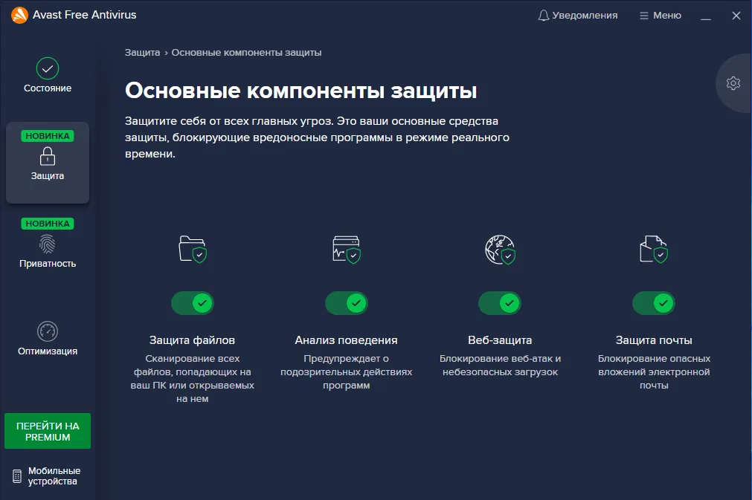The width and height of the screenshot is (752, 500).
Task: Close the Avast window
Action: (736, 16)
